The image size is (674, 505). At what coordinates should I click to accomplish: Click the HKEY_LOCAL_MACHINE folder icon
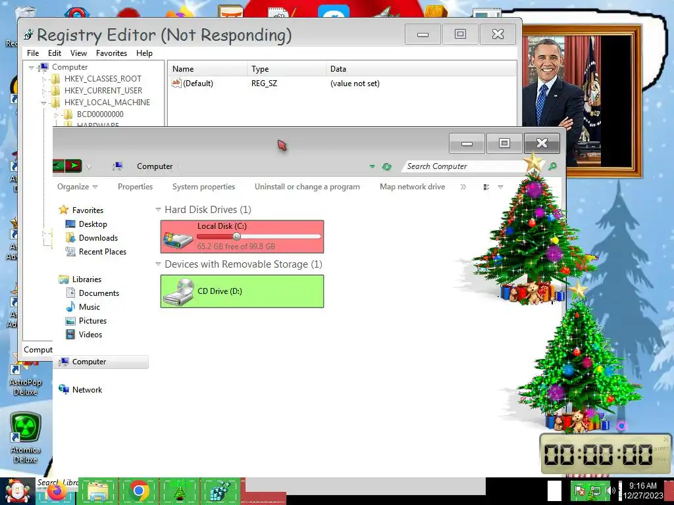(x=55, y=102)
